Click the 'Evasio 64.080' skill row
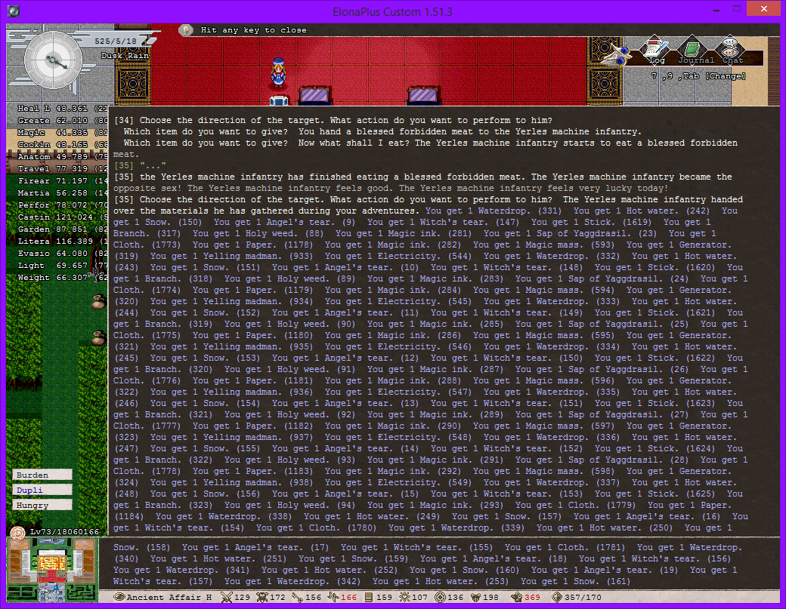The height and width of the screenshot is (609, 786). coord(62,254)
